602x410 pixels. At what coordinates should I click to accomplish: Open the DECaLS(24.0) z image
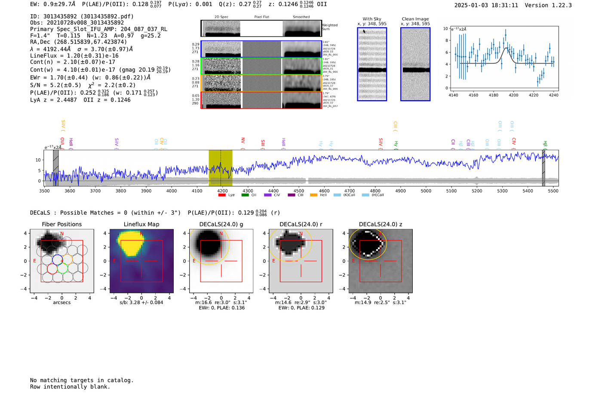(381, 262)
